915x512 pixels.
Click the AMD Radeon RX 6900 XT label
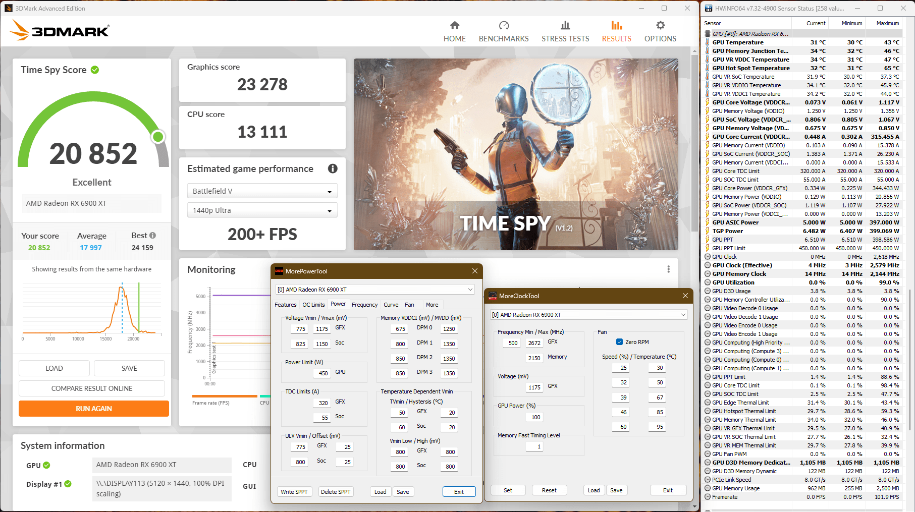coord(91,203)
